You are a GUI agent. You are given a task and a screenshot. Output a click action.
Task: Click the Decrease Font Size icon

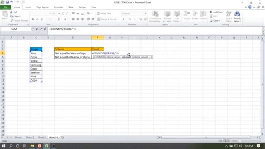tap(67, 14)
